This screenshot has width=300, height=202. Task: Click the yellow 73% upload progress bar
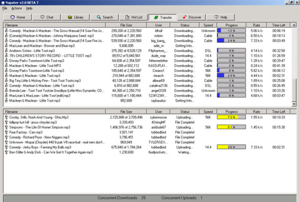coord(231,117)
